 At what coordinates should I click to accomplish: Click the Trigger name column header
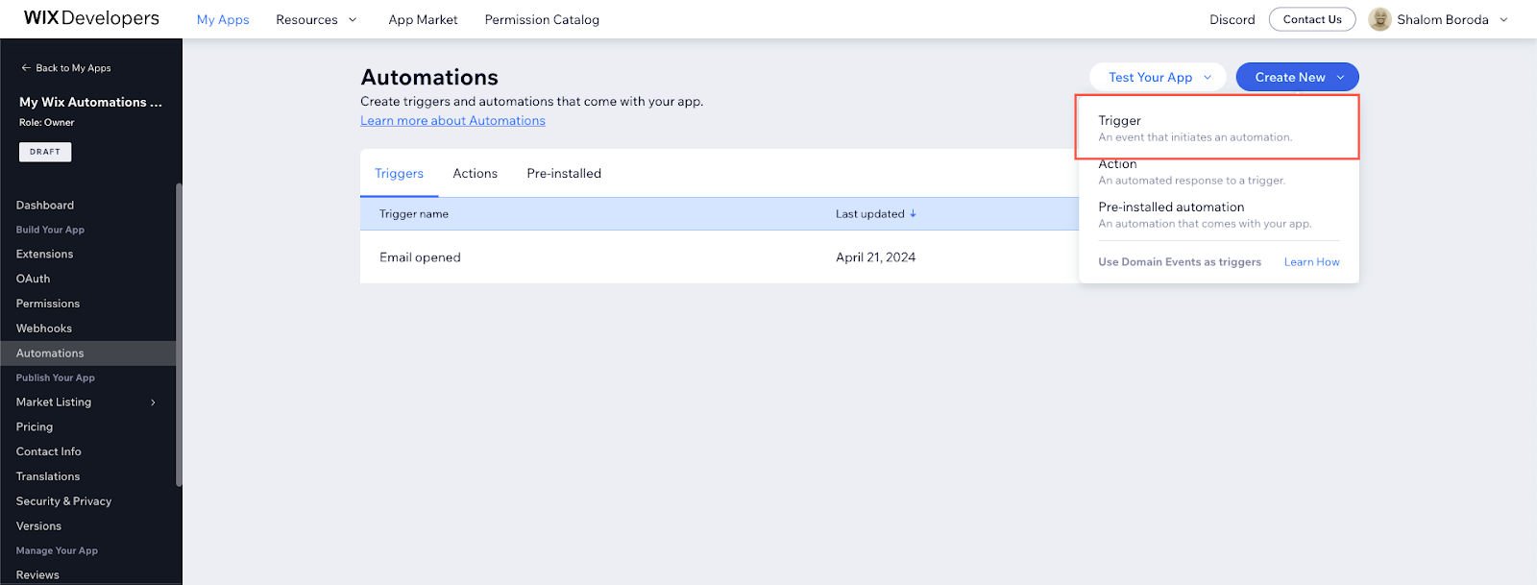414,214
